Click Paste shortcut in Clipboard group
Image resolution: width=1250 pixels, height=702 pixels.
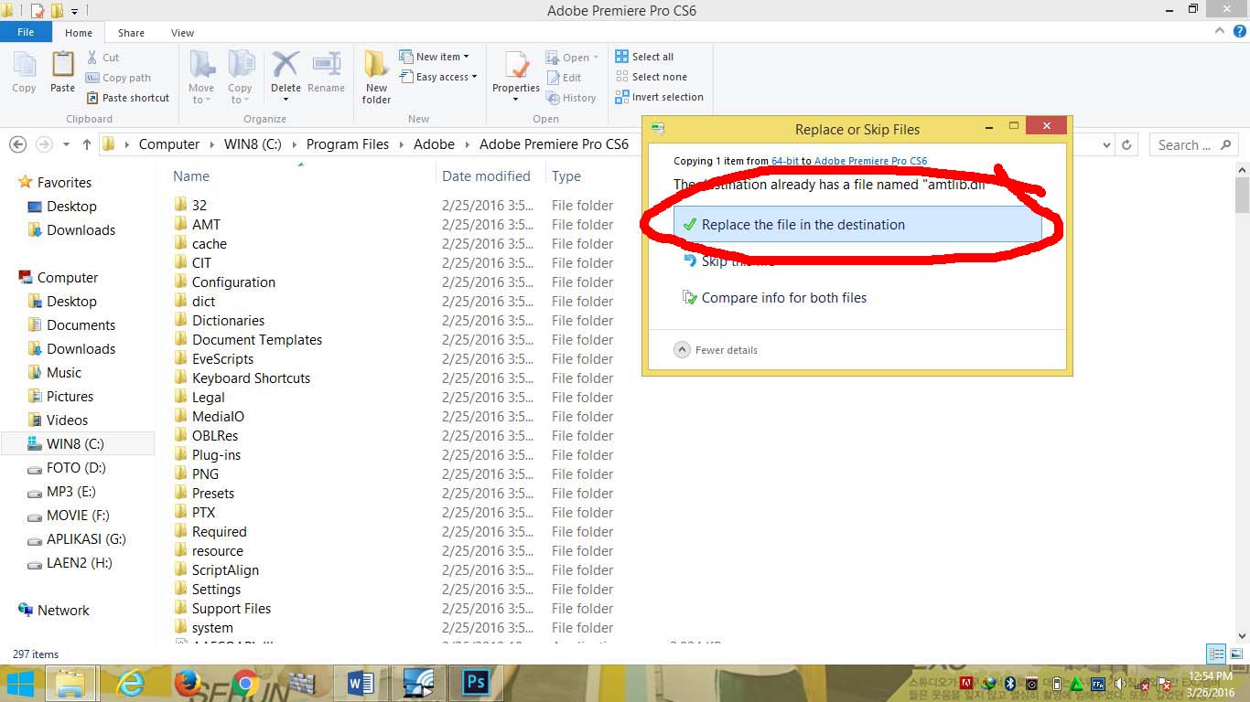(128, 98)
